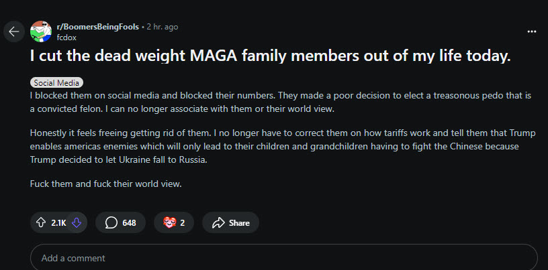The height and width of the screenshot is (270, 548).
Task: Click the 648 comments count
Action: [129, 223]
